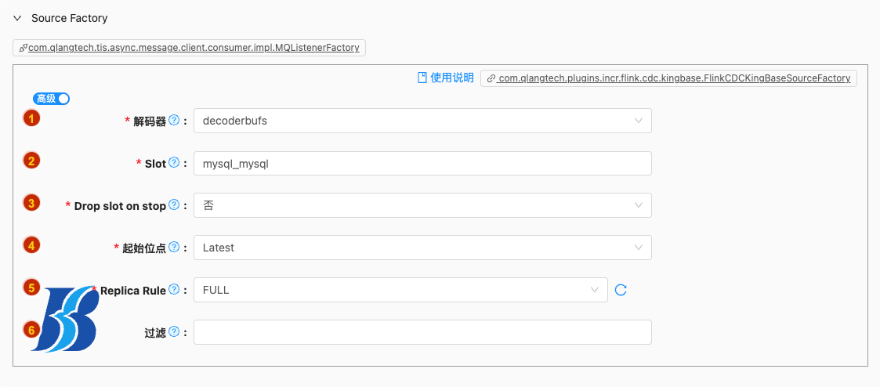880x387 pixels.
Task: Click the 过滤 filter input field
Action: pyautogui.click(x=422, y=332)
